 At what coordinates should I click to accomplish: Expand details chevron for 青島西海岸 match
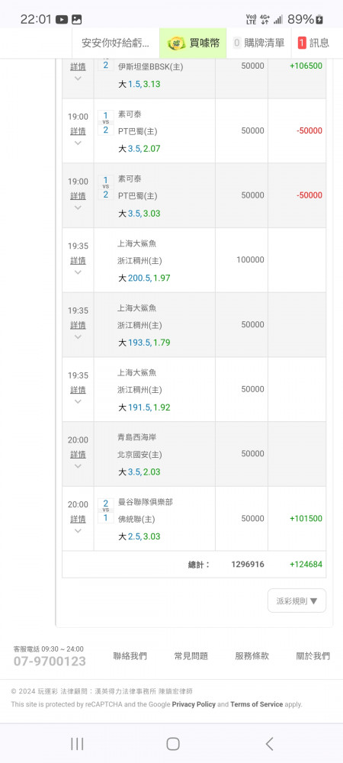coord(78,466)
